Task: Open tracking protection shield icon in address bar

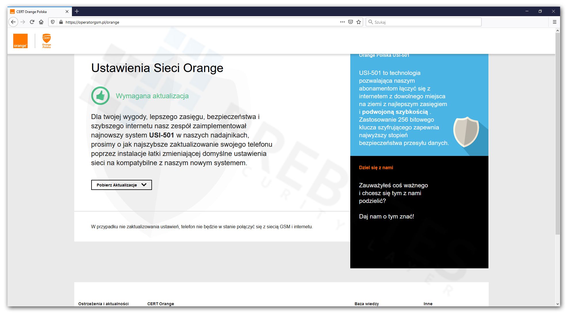Action: click(x=53, y=22)
